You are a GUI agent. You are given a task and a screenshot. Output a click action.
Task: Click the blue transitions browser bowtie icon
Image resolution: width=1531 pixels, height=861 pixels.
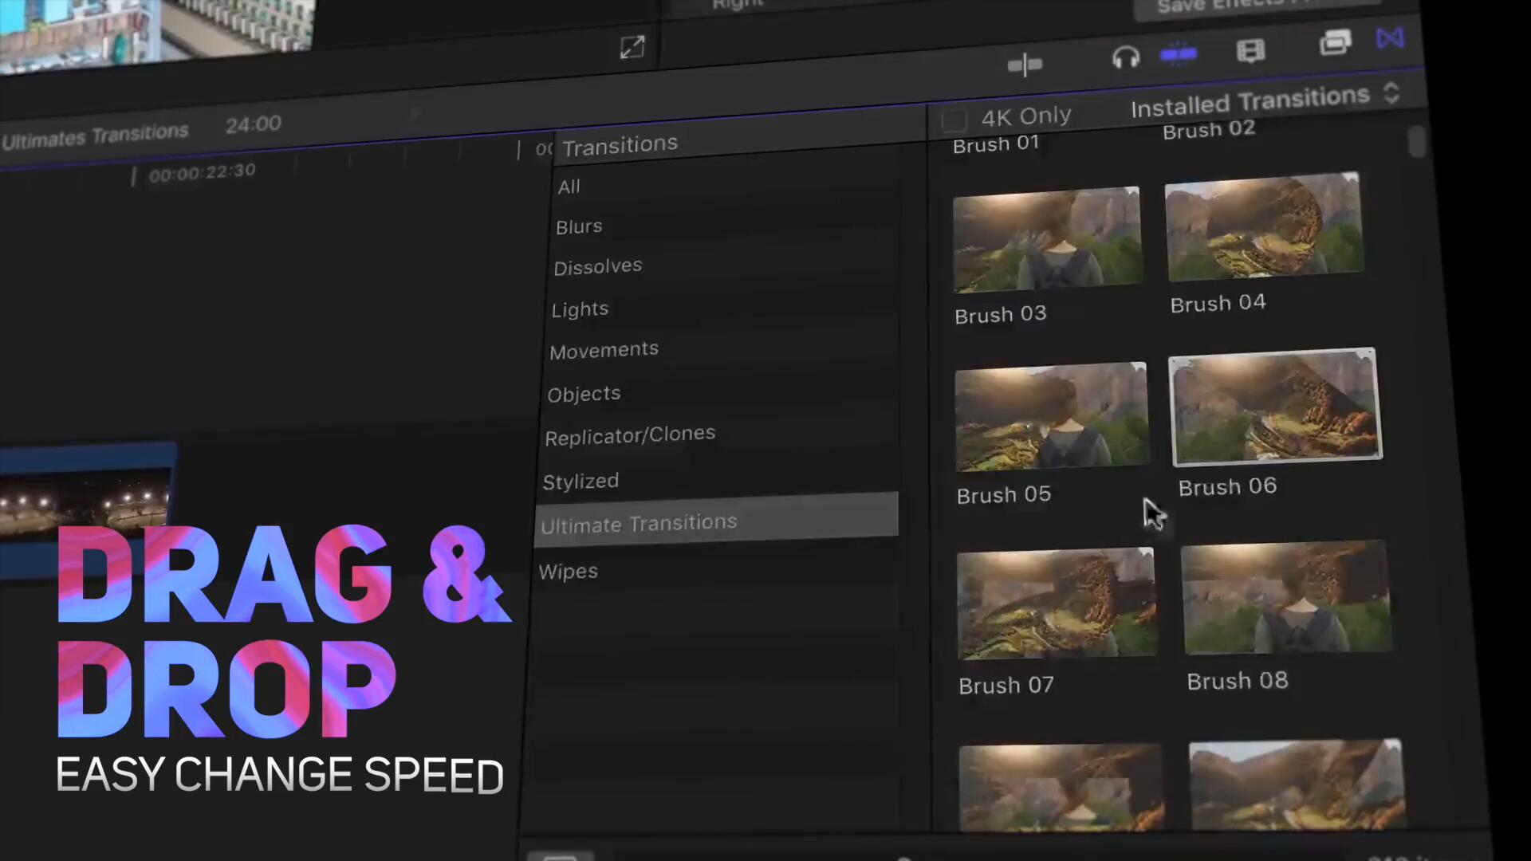click(1390, 38)
